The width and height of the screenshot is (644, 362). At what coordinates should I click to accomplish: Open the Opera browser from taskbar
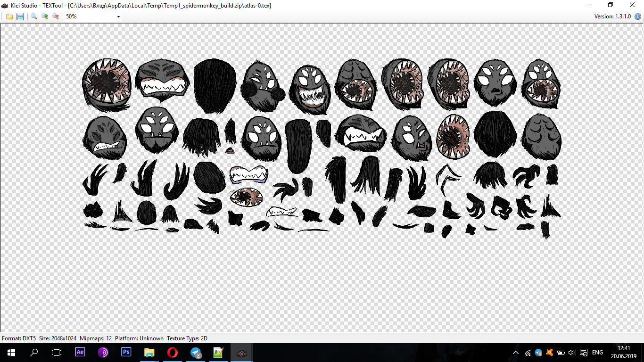pyautogui.click(x=173, y=352)
